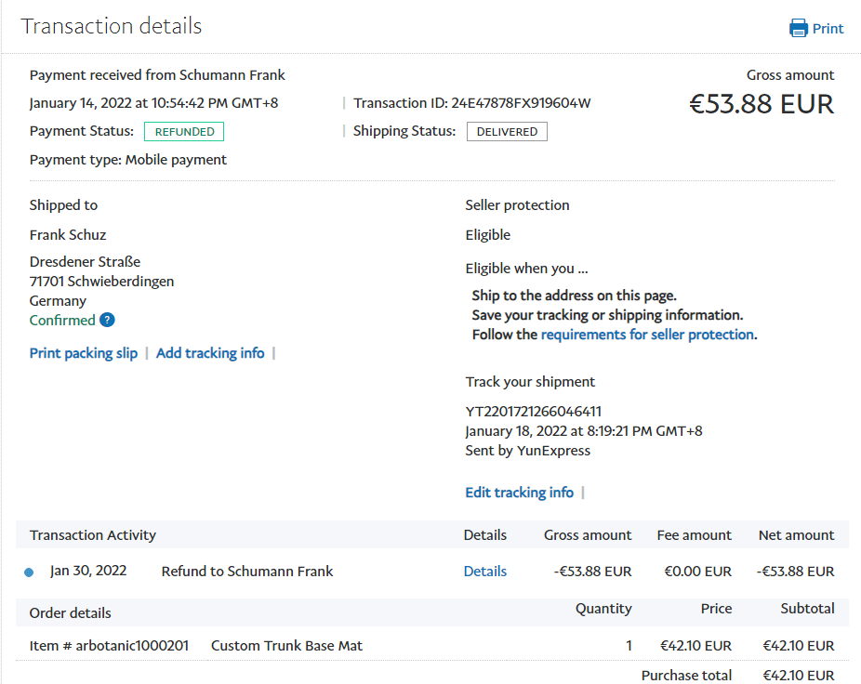Click the Order details section header
The image size is (861, 684).
71,613
